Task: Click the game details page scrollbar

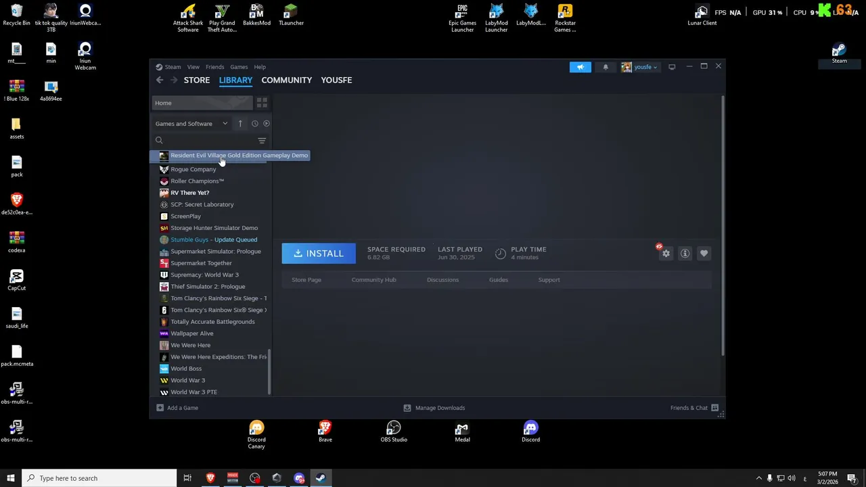Action: tap(723, 227)
